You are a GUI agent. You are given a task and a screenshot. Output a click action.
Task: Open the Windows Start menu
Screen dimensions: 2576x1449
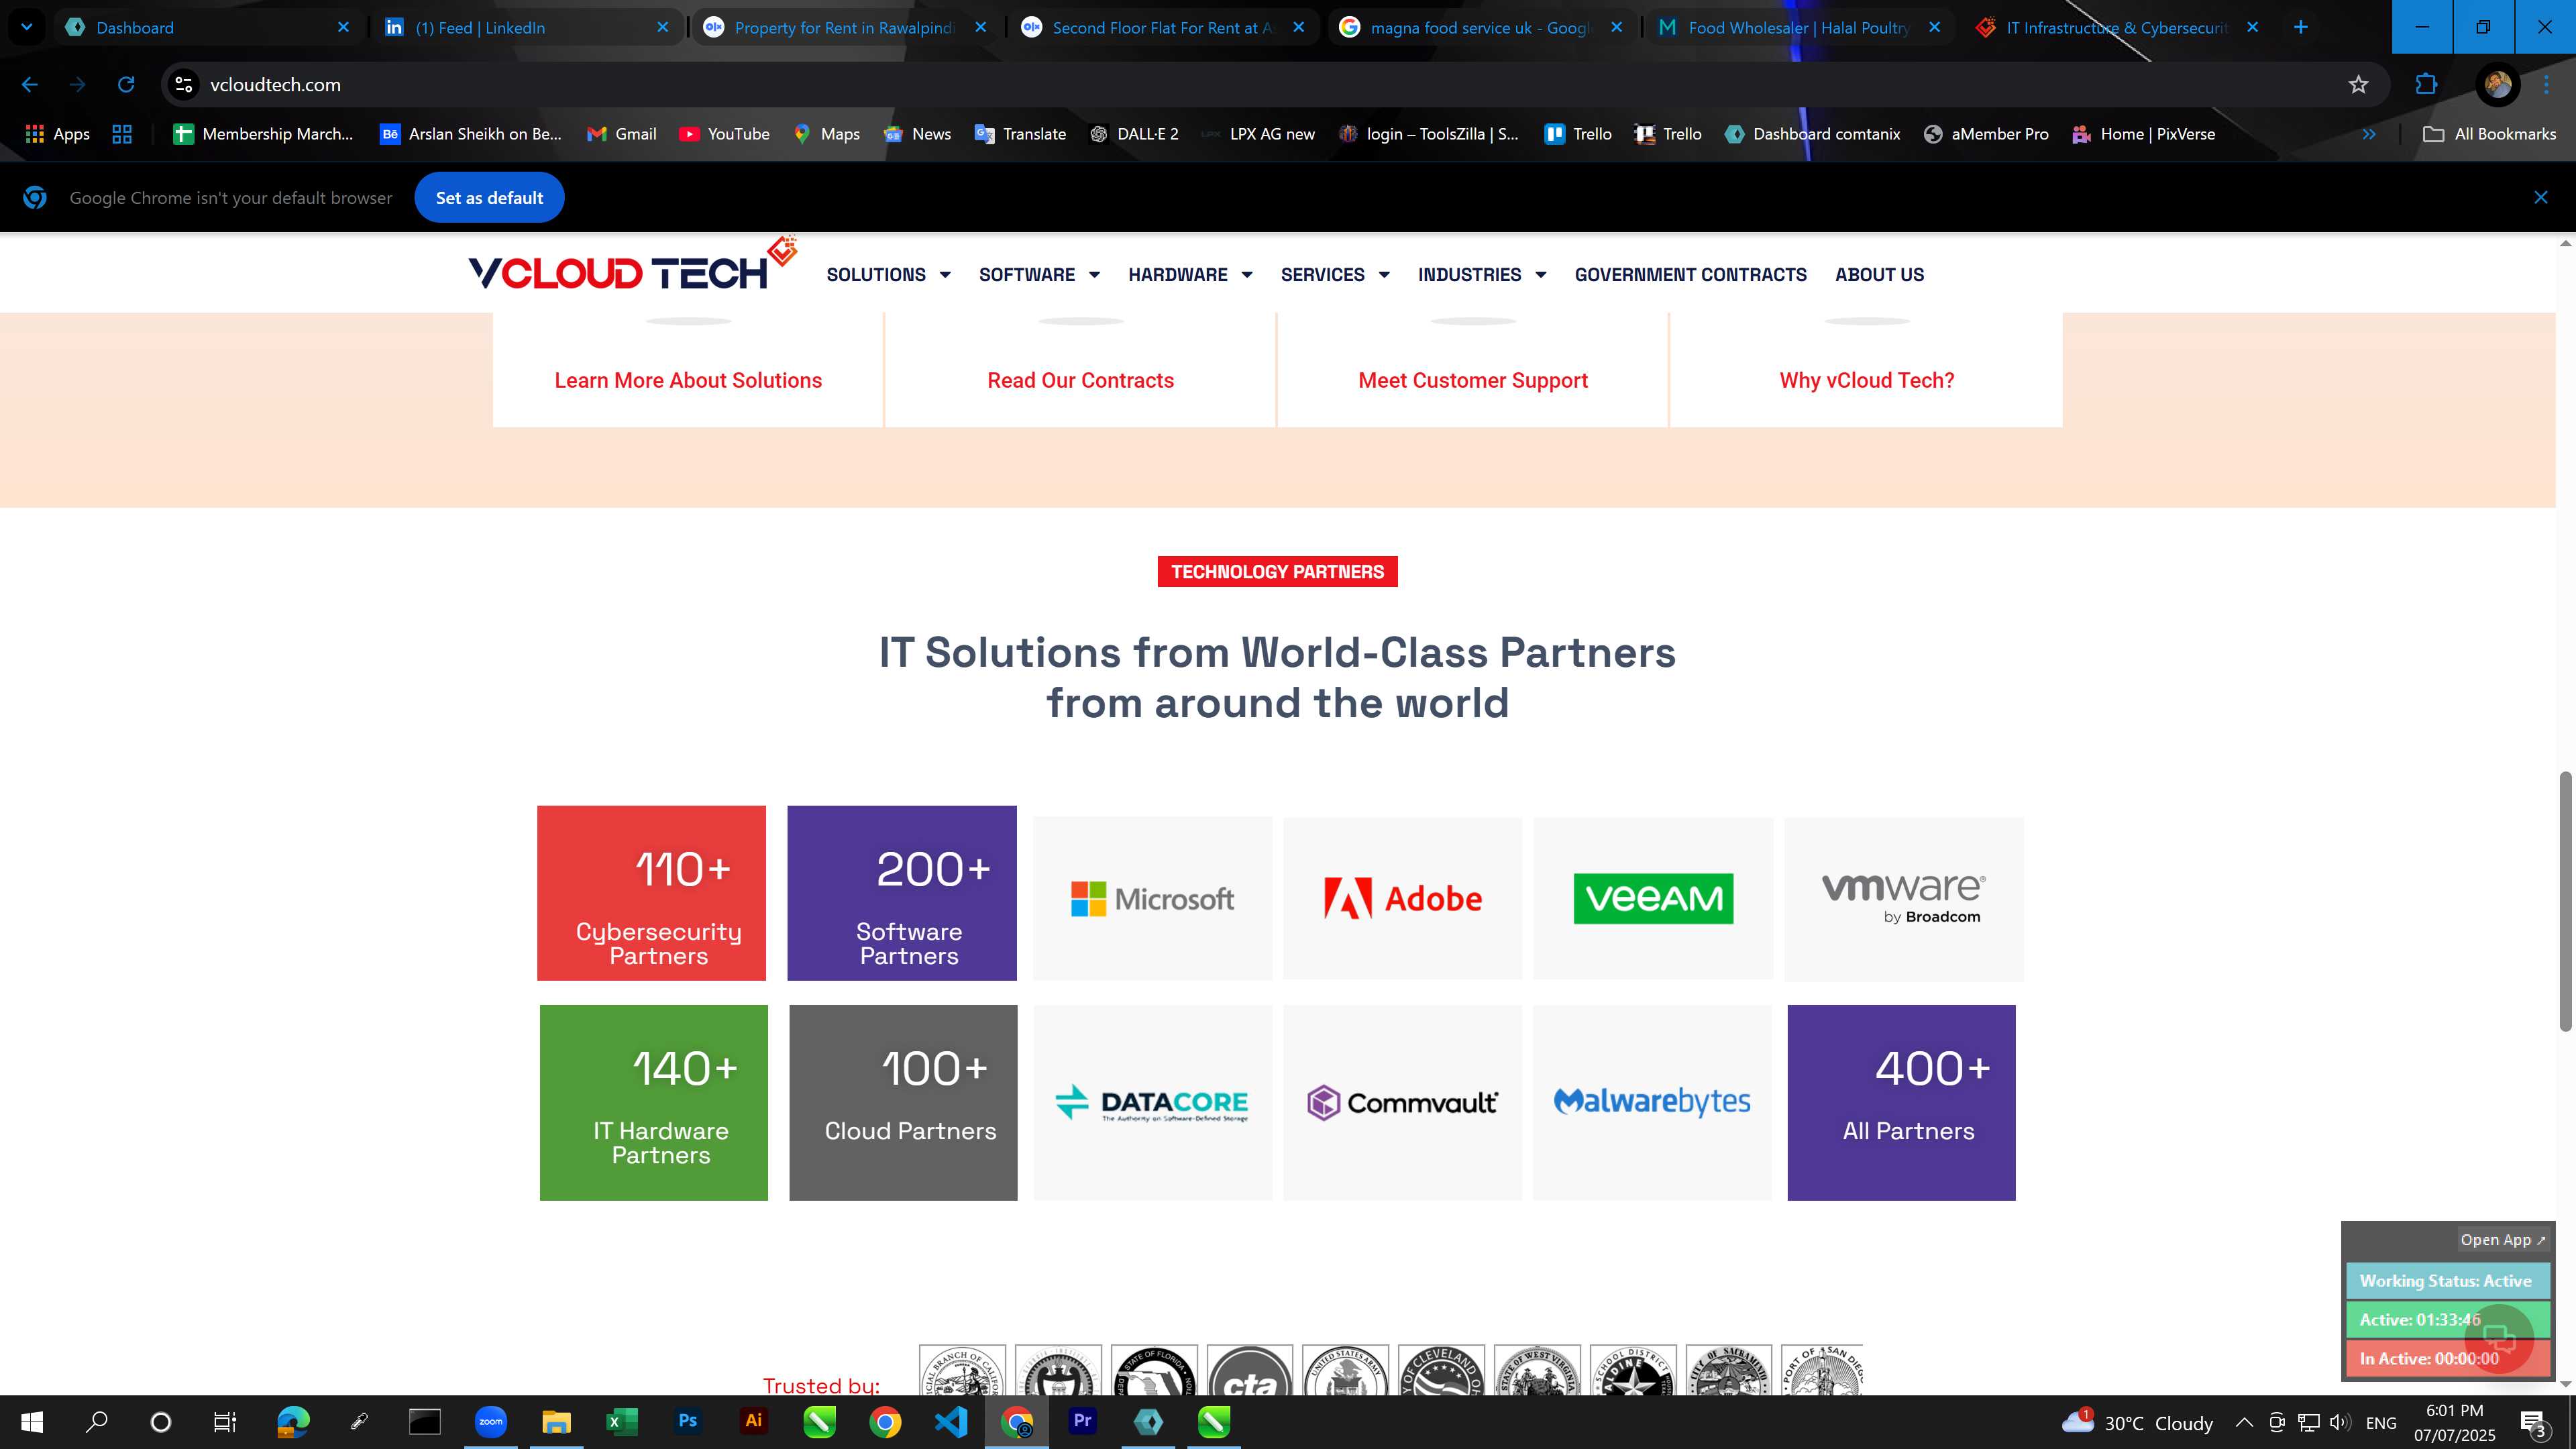coord(32,1422)
